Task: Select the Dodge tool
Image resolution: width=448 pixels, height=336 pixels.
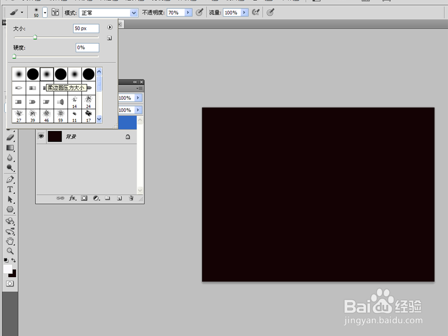Action: point(10,167)
